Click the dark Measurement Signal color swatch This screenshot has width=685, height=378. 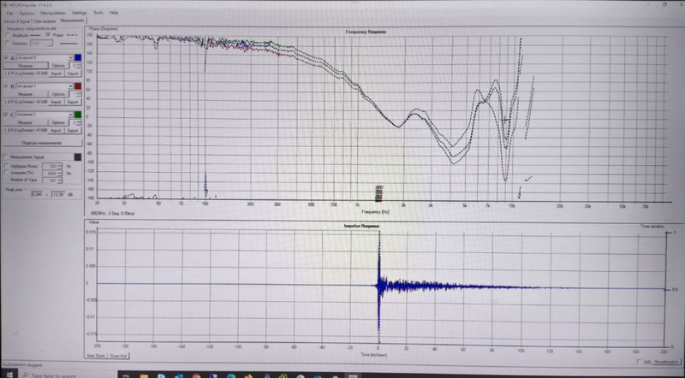[x=78, y=157]
